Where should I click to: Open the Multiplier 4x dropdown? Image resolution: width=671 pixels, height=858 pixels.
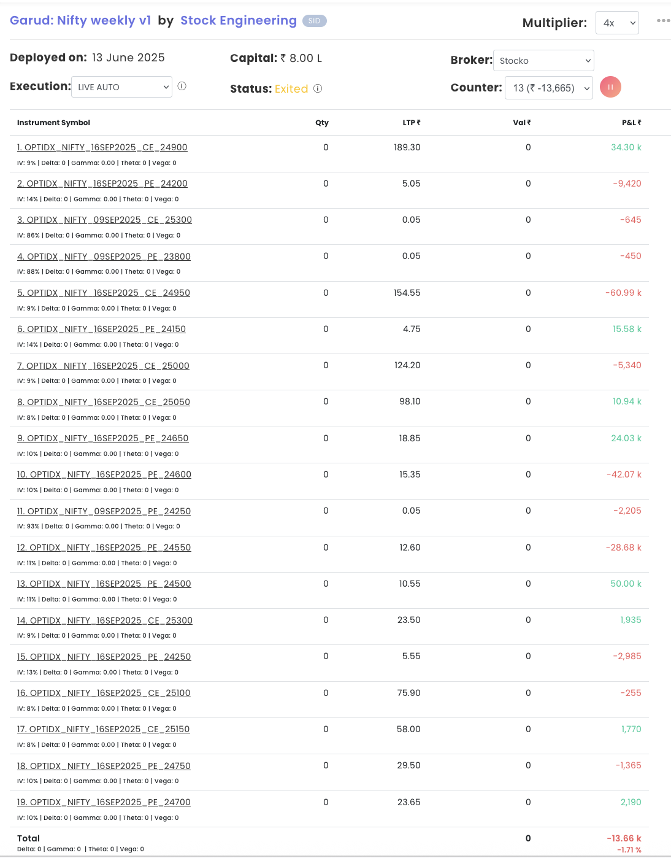[x=617, y=23]
